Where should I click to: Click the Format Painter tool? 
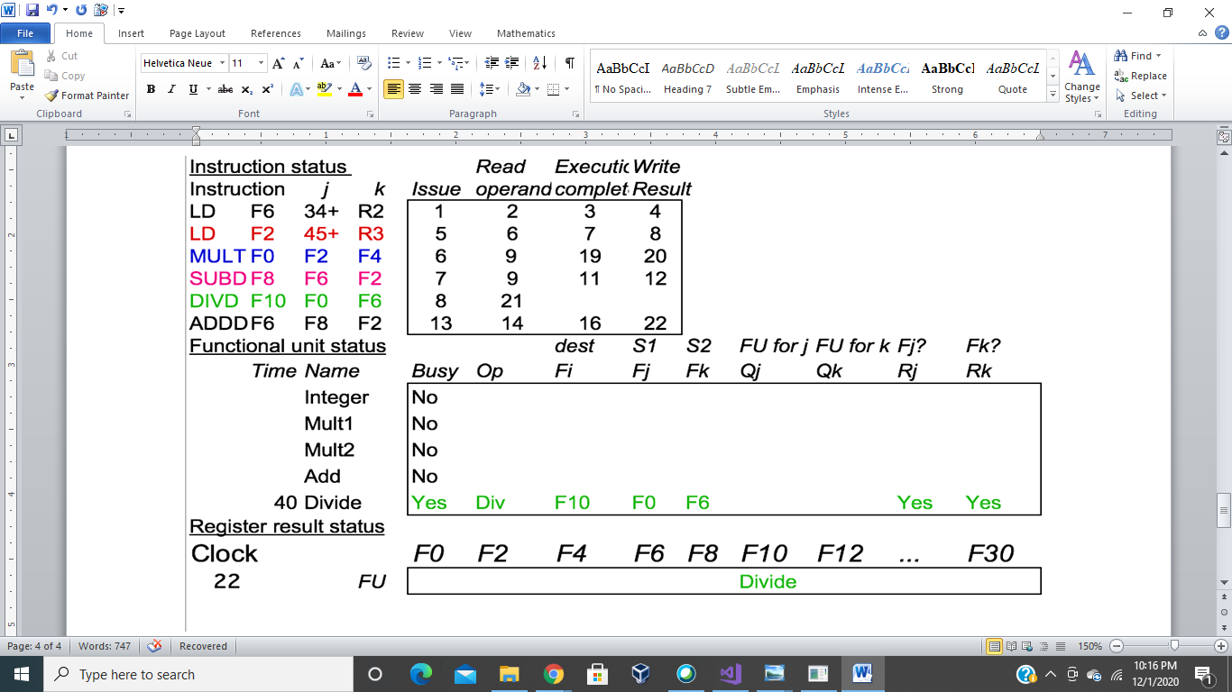click(87, 96)
